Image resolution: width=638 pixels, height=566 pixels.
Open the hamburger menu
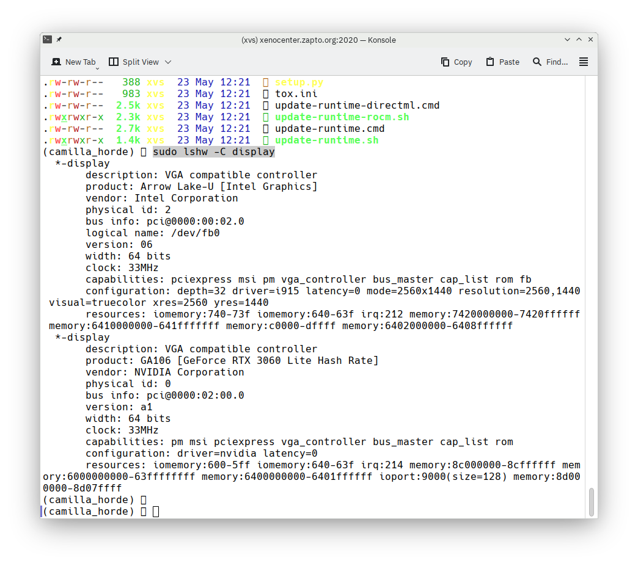[584, 62]
